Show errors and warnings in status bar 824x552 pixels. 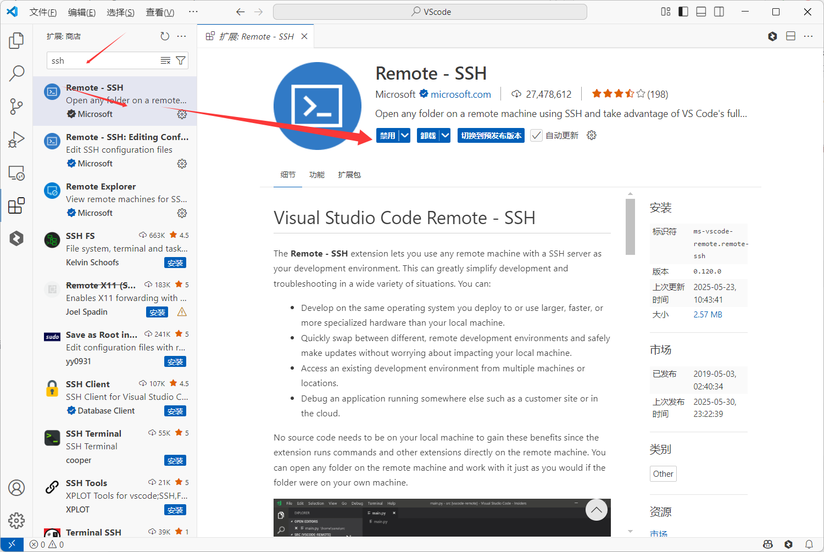pyautogui.click(x=47, y=544)
